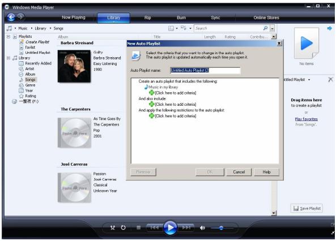The width and height of the screenshot is (336, 241).
Task: Click the Auto Playlist name field
Action: [205, 70]
